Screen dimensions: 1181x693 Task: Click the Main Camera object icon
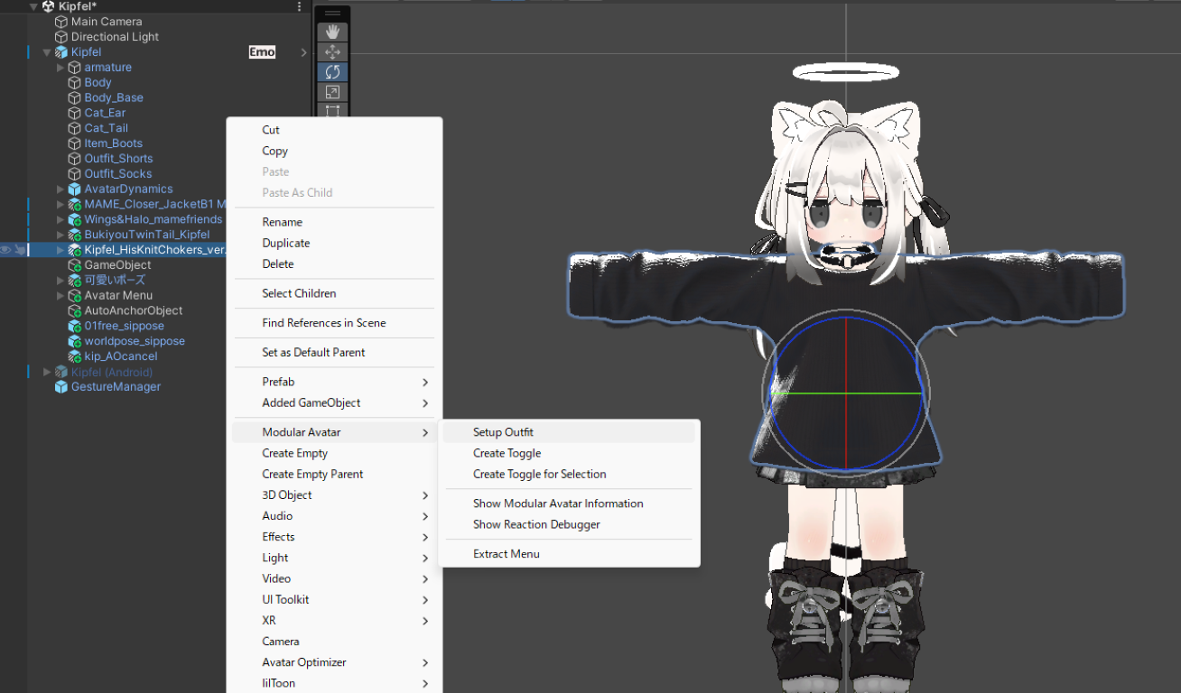60,22
